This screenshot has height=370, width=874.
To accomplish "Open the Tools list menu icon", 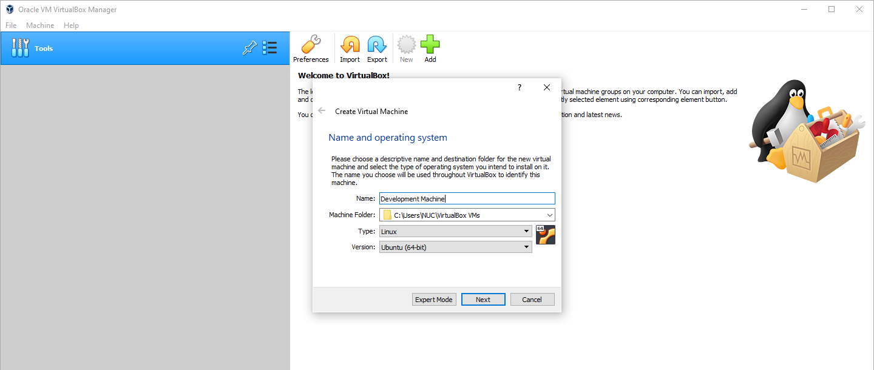I will tap(269, 49).
